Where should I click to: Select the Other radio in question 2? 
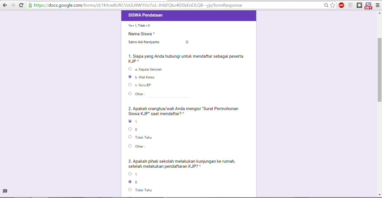[130, 146]
